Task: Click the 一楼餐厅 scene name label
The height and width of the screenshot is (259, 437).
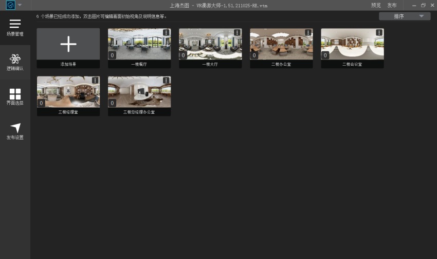Action: (x=139, y=64)
